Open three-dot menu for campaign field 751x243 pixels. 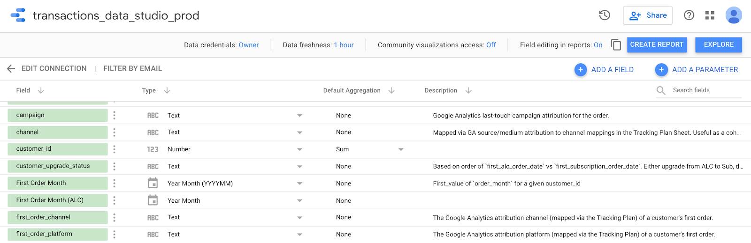pyautogui.click(x=114, y=115)
